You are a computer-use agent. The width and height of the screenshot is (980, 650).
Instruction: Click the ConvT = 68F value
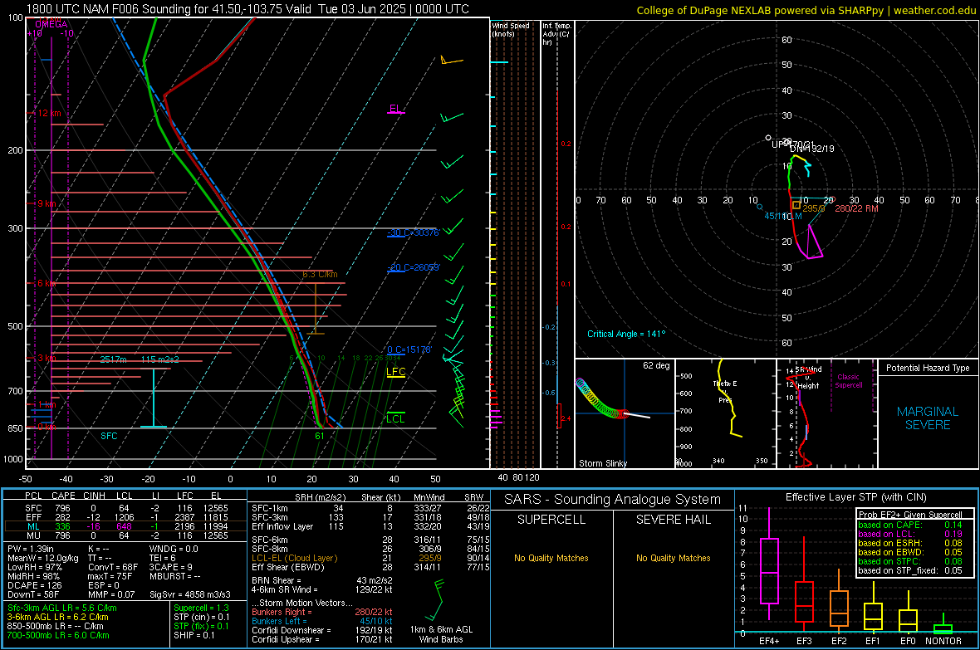pyautogui.click(x=113, y=567)
